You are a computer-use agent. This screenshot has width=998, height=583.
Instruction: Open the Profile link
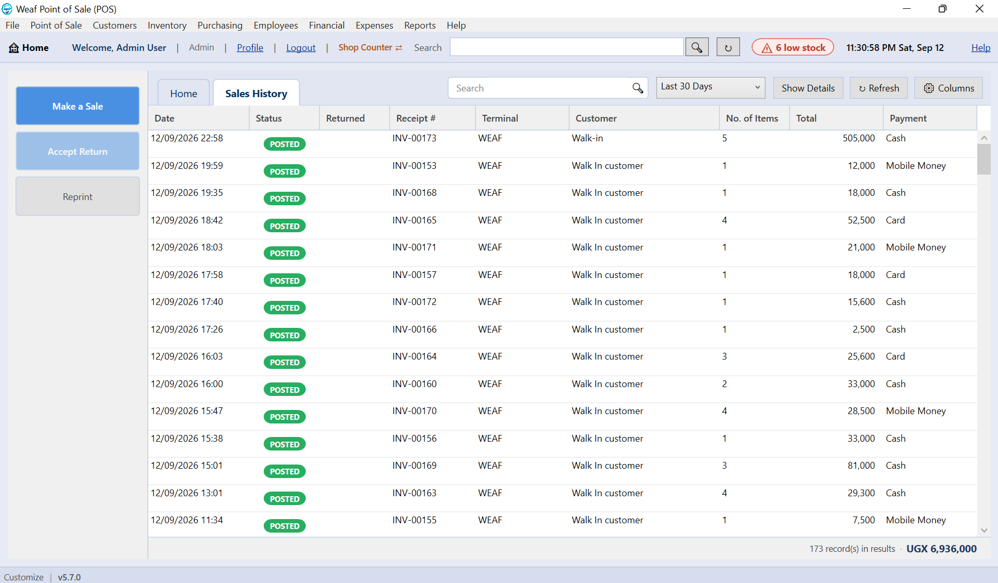click(250, 47)
